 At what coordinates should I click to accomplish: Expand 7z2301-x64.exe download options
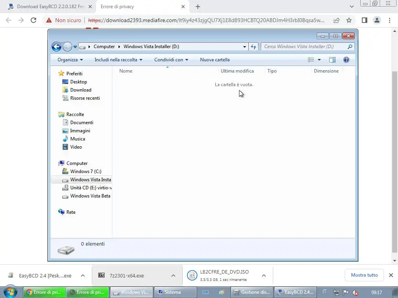pyautogui.click(x=173, y=276)
